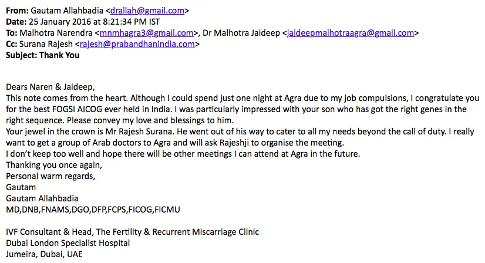Click the Date line timestamp text
Viewport: 485px width, 263px height.
[95, 22]
